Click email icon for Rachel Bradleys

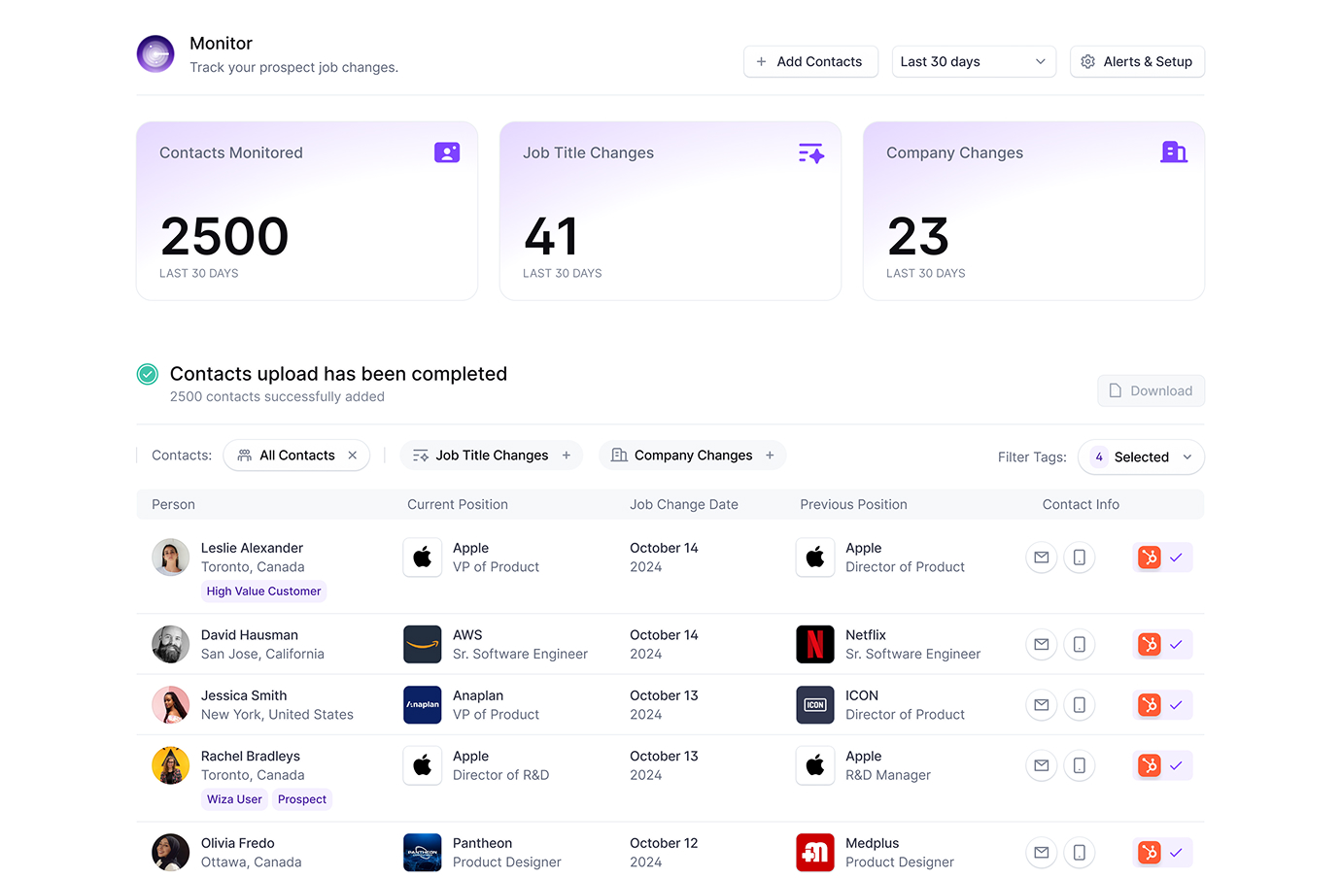coord(1042,765)
